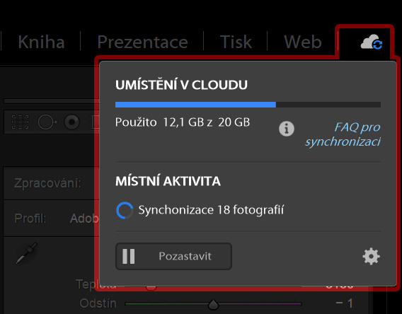Open the FAQ pro synchronizaci link
The width and height of the screenshot is (402, 314).
tap(343, 134)
